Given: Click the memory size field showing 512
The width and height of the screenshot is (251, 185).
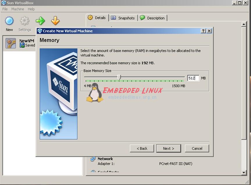Looking at the screenshot, I should coord(193,78).
